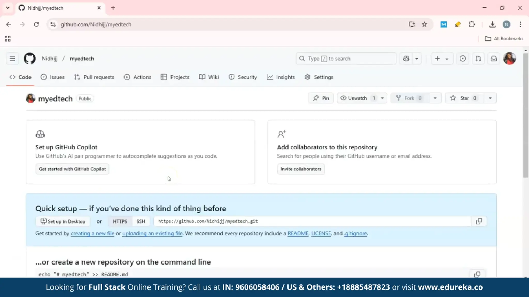Follow the creating a new file link
The width and height of the screenshot is (529, 297).
[x=92, y=233]
